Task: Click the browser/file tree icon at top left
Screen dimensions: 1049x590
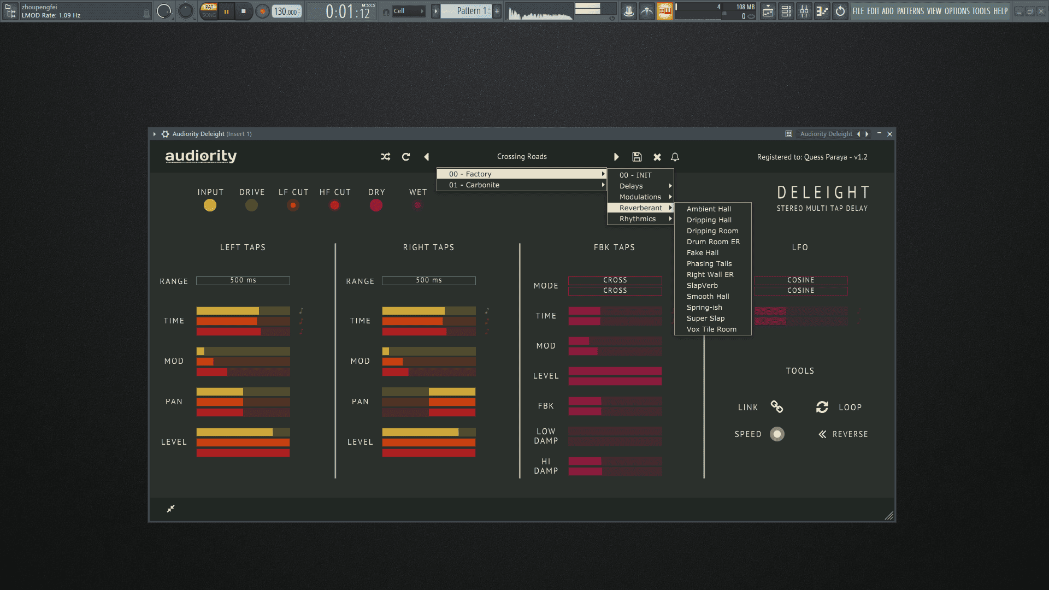Action: pos(10,11)
